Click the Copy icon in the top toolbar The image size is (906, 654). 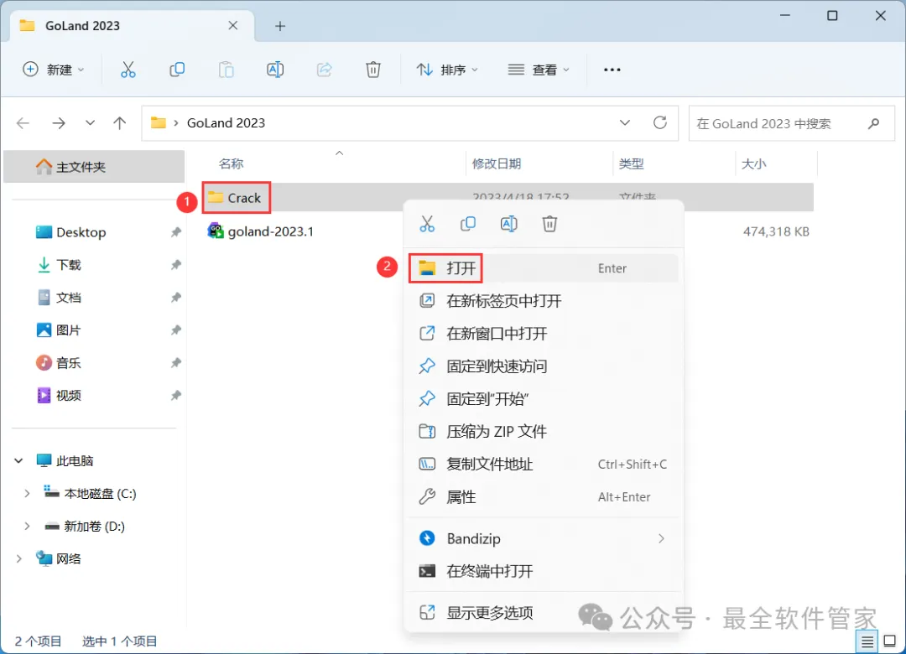pyautogui.click(x=177, y=70)
